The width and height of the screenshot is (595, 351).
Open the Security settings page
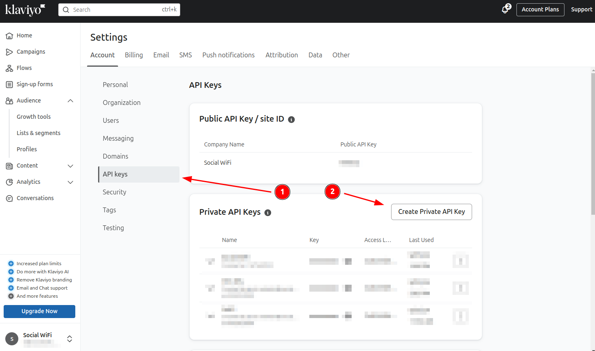(x=114, y=192)
